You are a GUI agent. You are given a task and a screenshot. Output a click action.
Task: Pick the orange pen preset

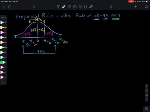point(3,42)
